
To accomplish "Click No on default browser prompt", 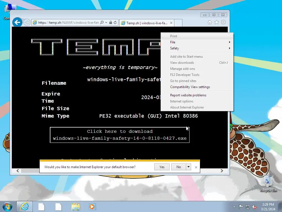I will pyautogui.click(x=178, y=167).
